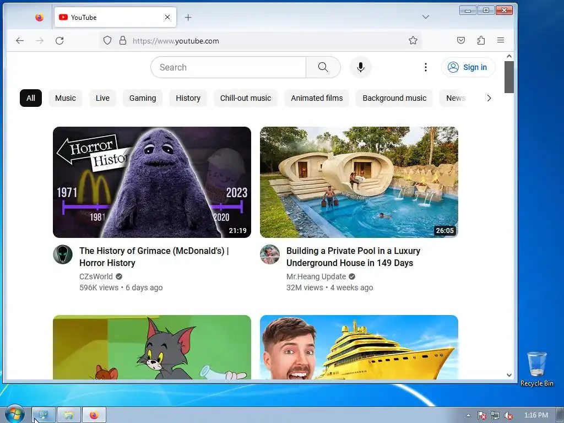Click '32M views • 4 weeks ago' text
The width and height of the screenshot is (564, 423).
[x=329, y=288]
